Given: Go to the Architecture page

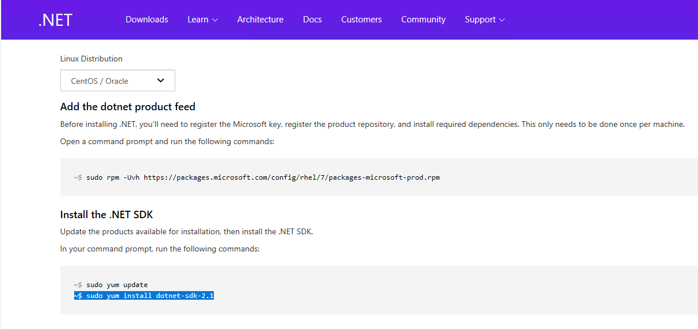Looking at the screenshot, I should 260,20.
